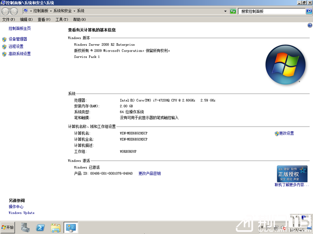Click the 查看有关计算机的基本信息 heading
Image resolution: width=313 pixels, height=234 pixels.
click(92, 30)
